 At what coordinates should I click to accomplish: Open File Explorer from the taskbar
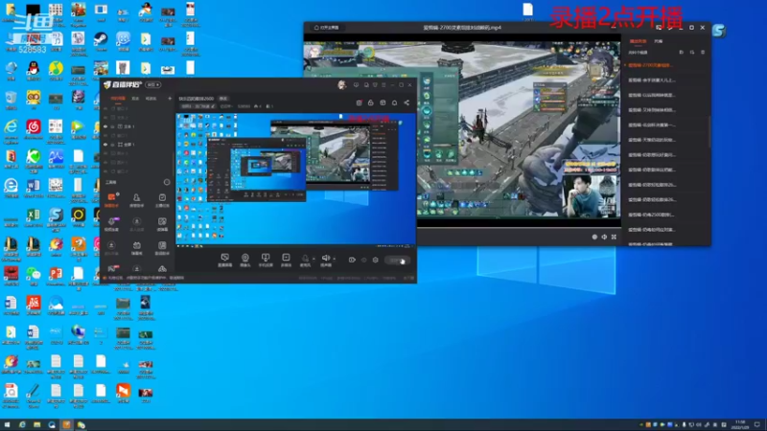(x=37, y=424)
